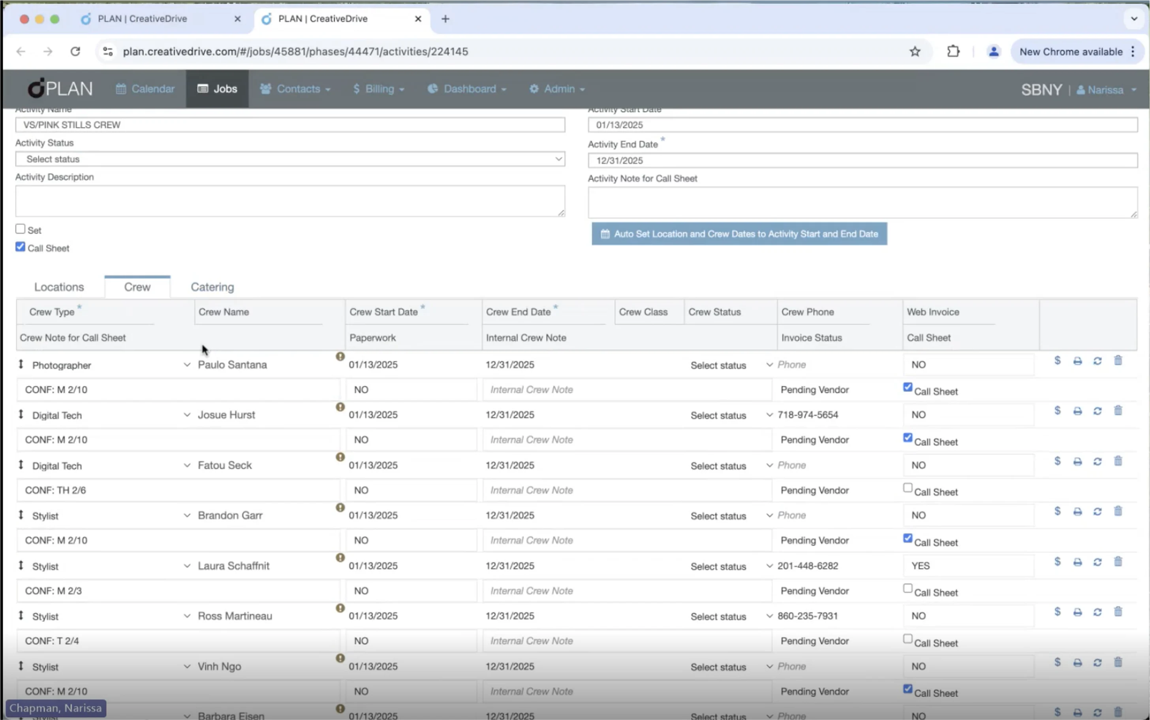Click the Activity Name field
The width and height of the screenshot is (1150, 720).
pos(290,125)
